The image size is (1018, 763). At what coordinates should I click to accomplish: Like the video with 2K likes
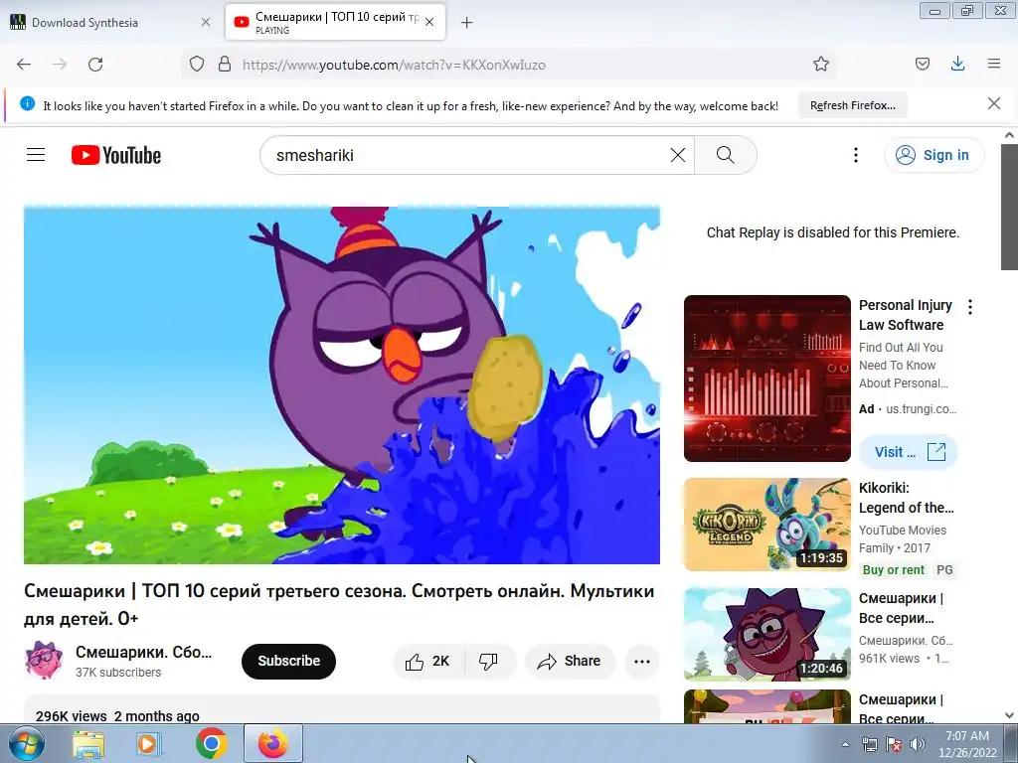click(x=428, y=661)
